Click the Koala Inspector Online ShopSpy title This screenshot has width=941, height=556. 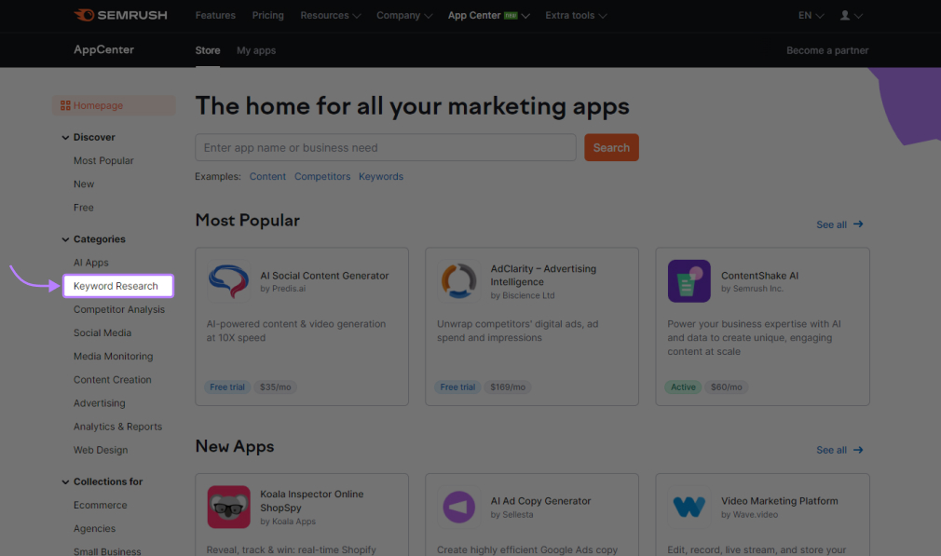point(312,501)
